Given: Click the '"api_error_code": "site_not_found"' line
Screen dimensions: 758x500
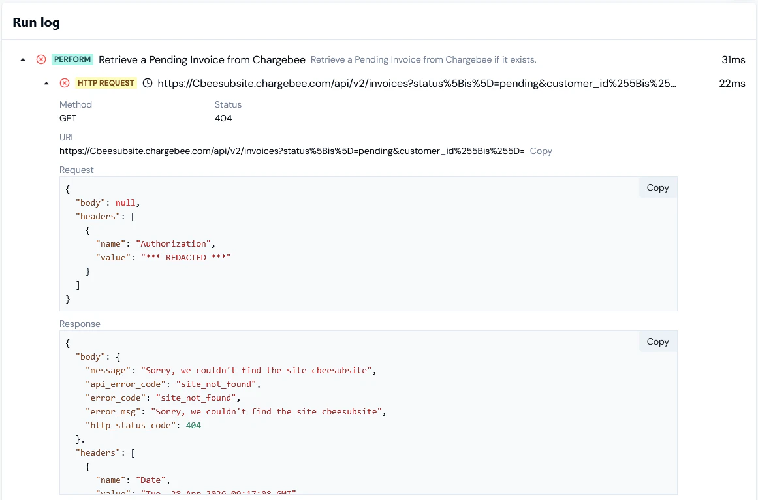Looking at the screenshot, I should coord(173,384).
